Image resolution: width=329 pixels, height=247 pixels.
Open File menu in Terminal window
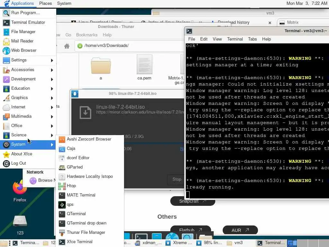tap(191, 39)
